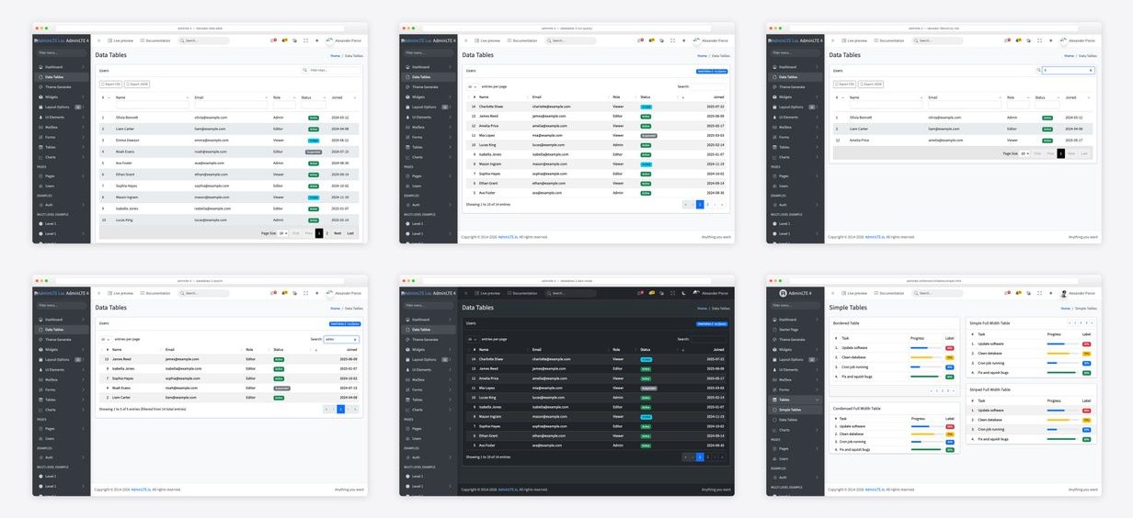Screen dimensions: 1133x518
Task: Open the Page Size dropdown in the top-right window
Action: click(1024, 153)
